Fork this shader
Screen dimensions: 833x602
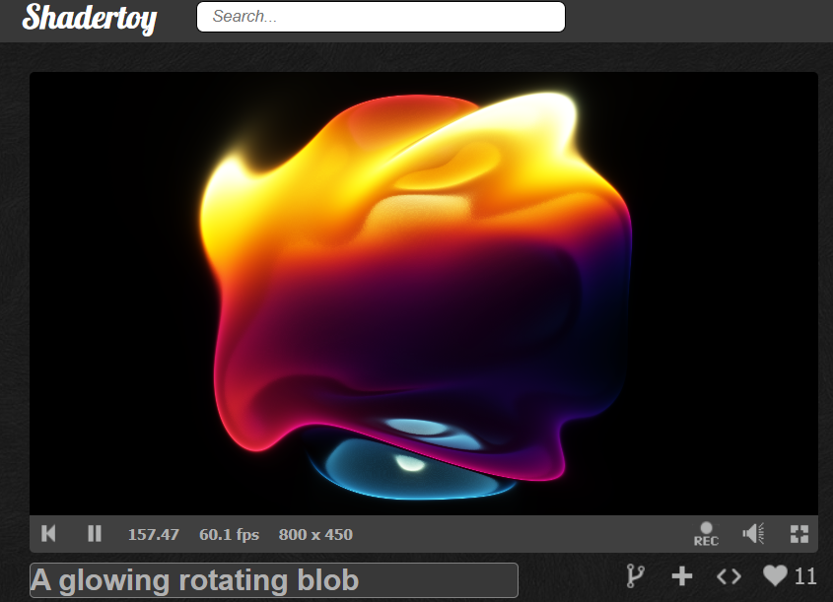click(x=635, y=576)
